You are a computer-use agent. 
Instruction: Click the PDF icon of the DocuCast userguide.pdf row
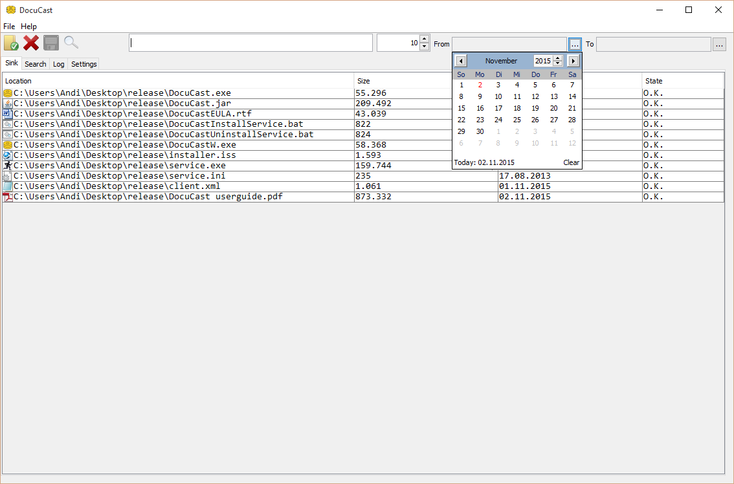pos(8,197)
